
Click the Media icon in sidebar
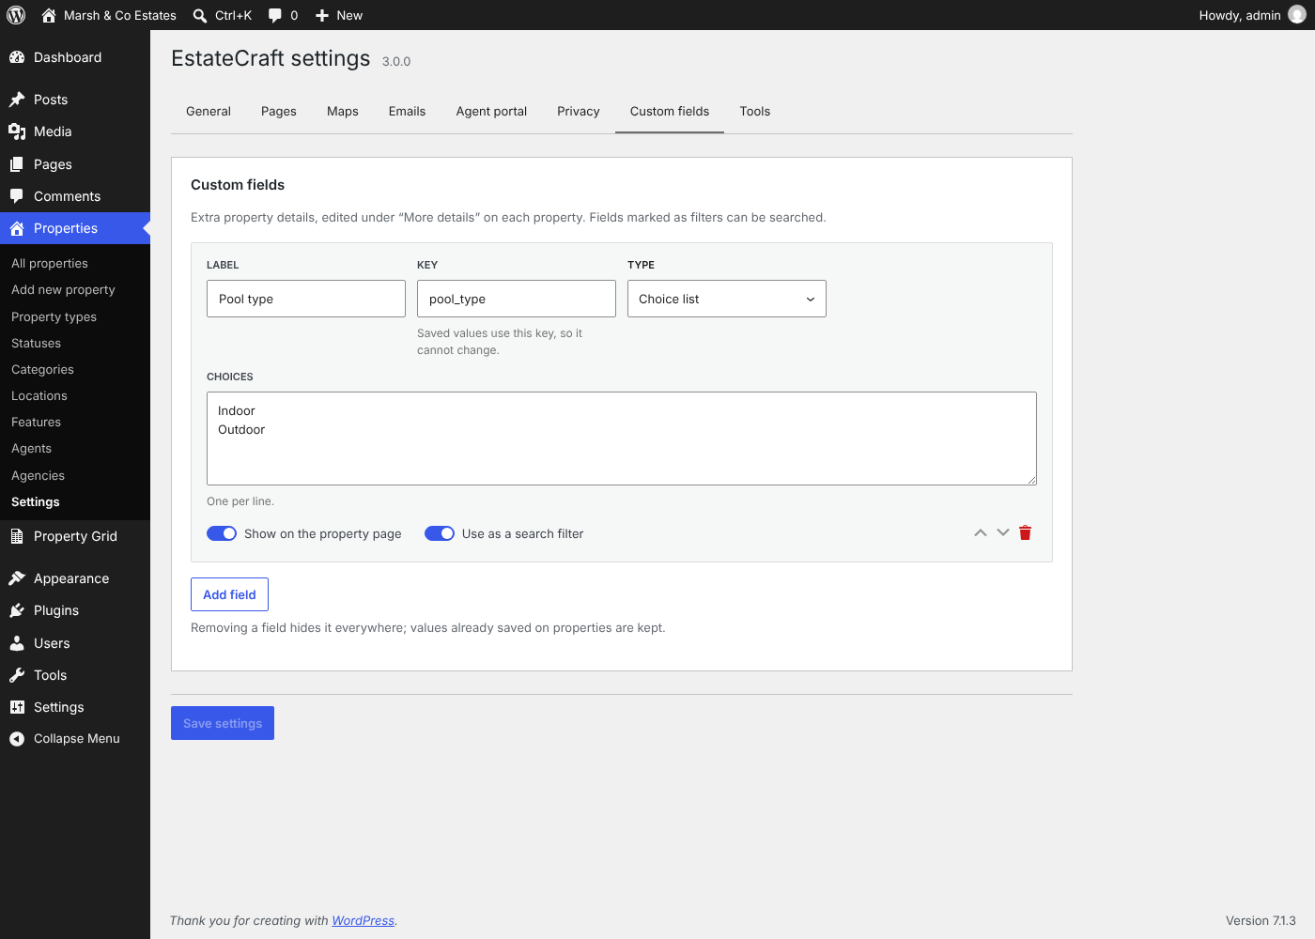coord(17,131)
